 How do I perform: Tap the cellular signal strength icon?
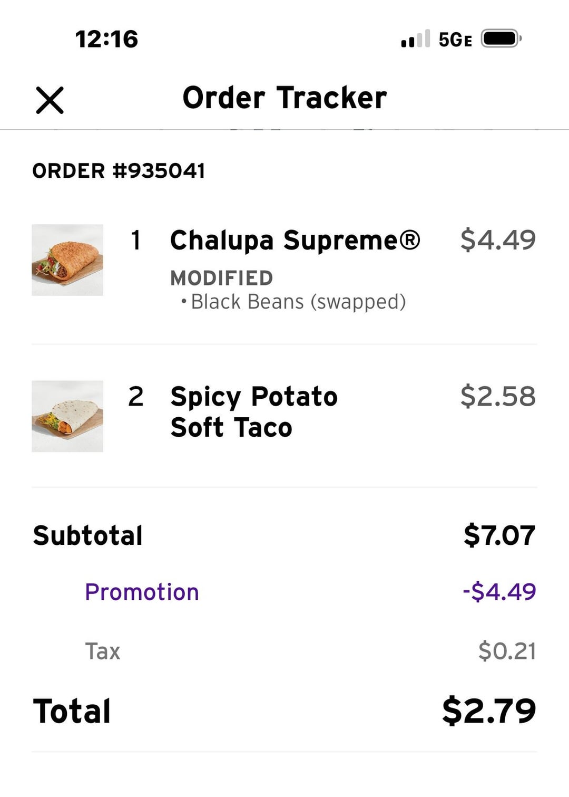click(x=415, y=39)
